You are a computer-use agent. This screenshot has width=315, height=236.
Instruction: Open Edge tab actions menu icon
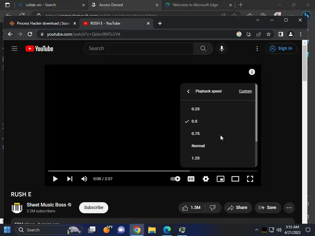[x=7, y=5]
